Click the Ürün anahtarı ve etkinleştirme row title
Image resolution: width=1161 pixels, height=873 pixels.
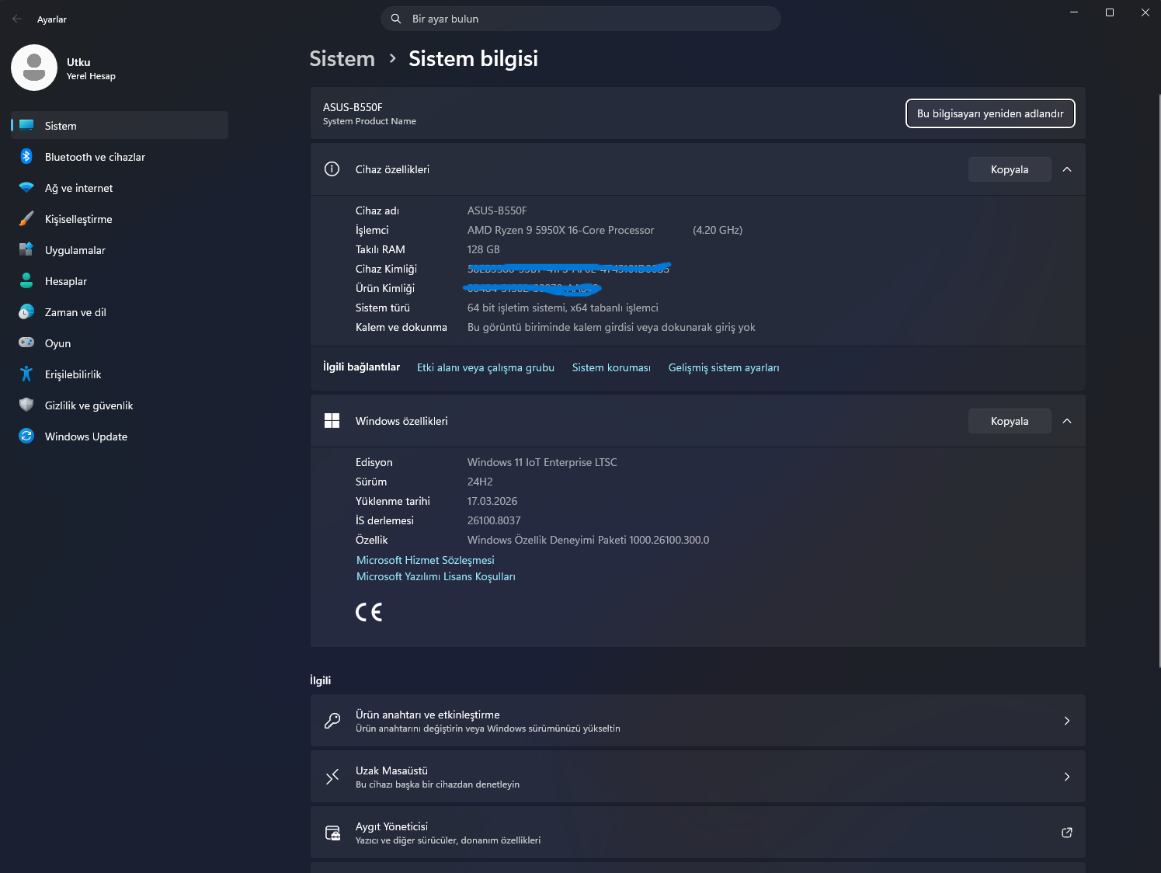[x=427, y=715]
